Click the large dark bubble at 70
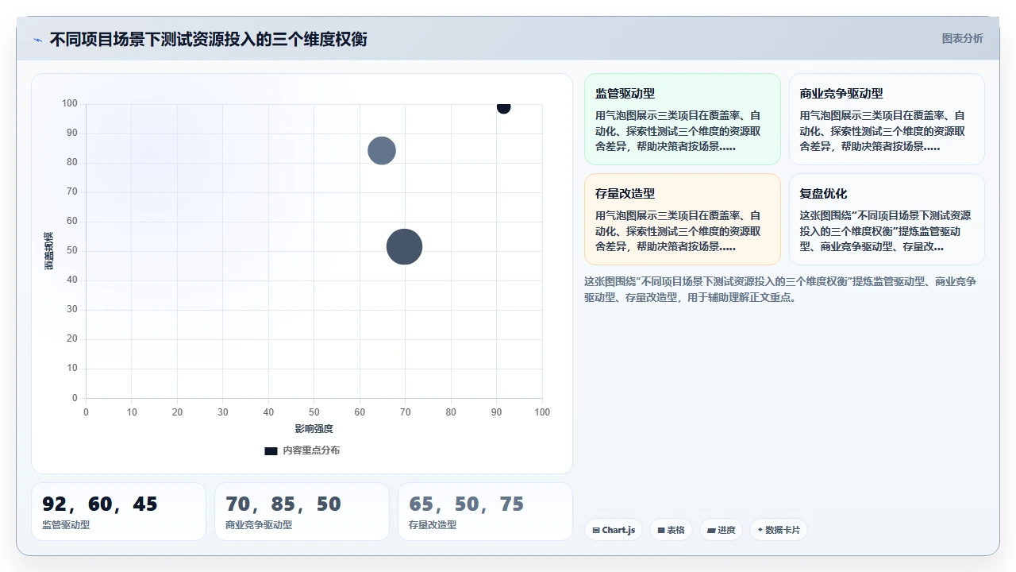Image resolution: width=1016 pixels, height=572 pixels. pyautogui.click(x=405, y=247)
